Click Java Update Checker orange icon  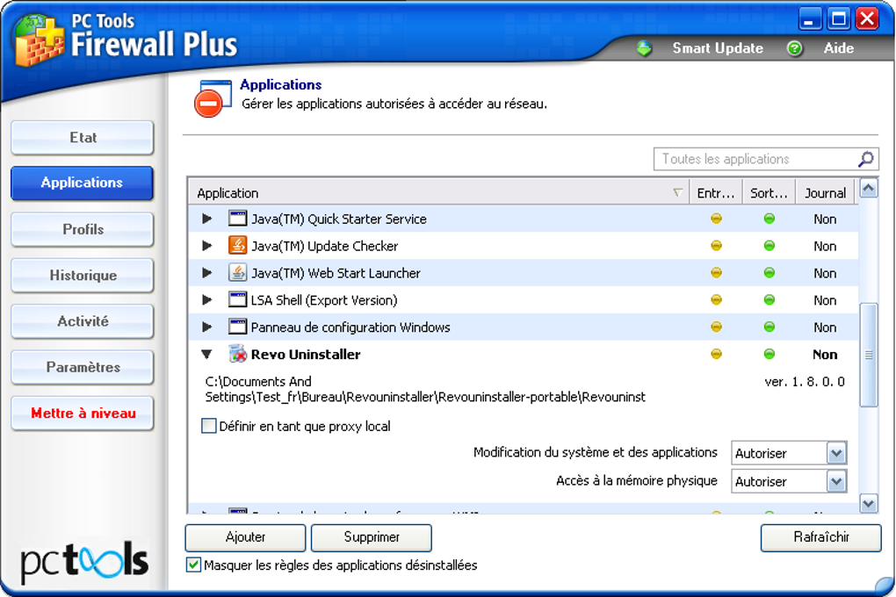237,245
